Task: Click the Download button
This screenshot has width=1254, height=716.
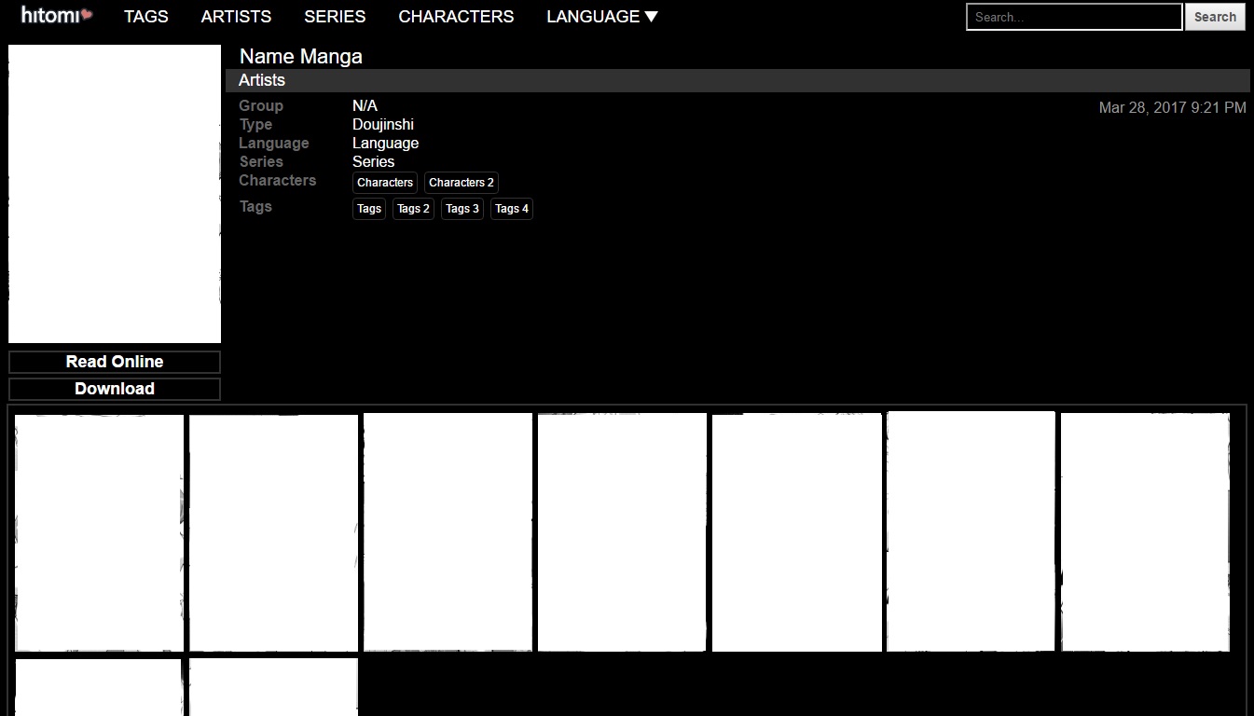Action: coord(115,389)
